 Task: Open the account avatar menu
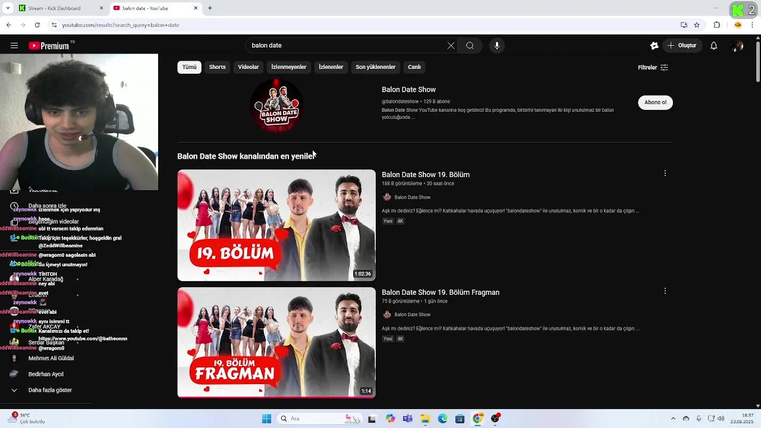738,46
